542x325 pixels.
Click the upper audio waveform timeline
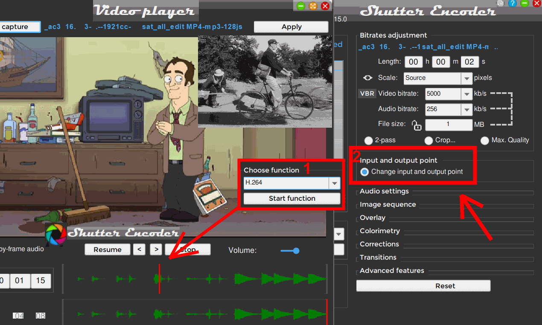point(195,279)
